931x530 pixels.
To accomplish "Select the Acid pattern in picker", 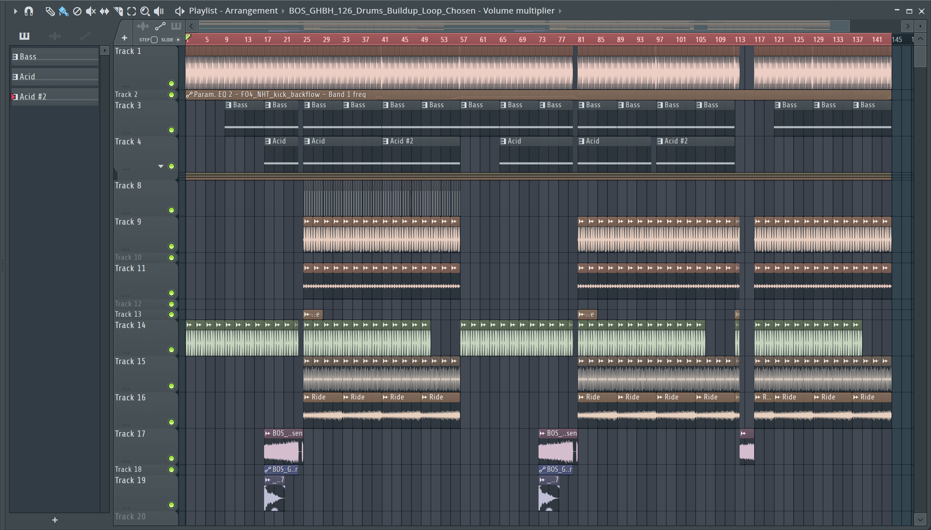I will pos(55,77).
